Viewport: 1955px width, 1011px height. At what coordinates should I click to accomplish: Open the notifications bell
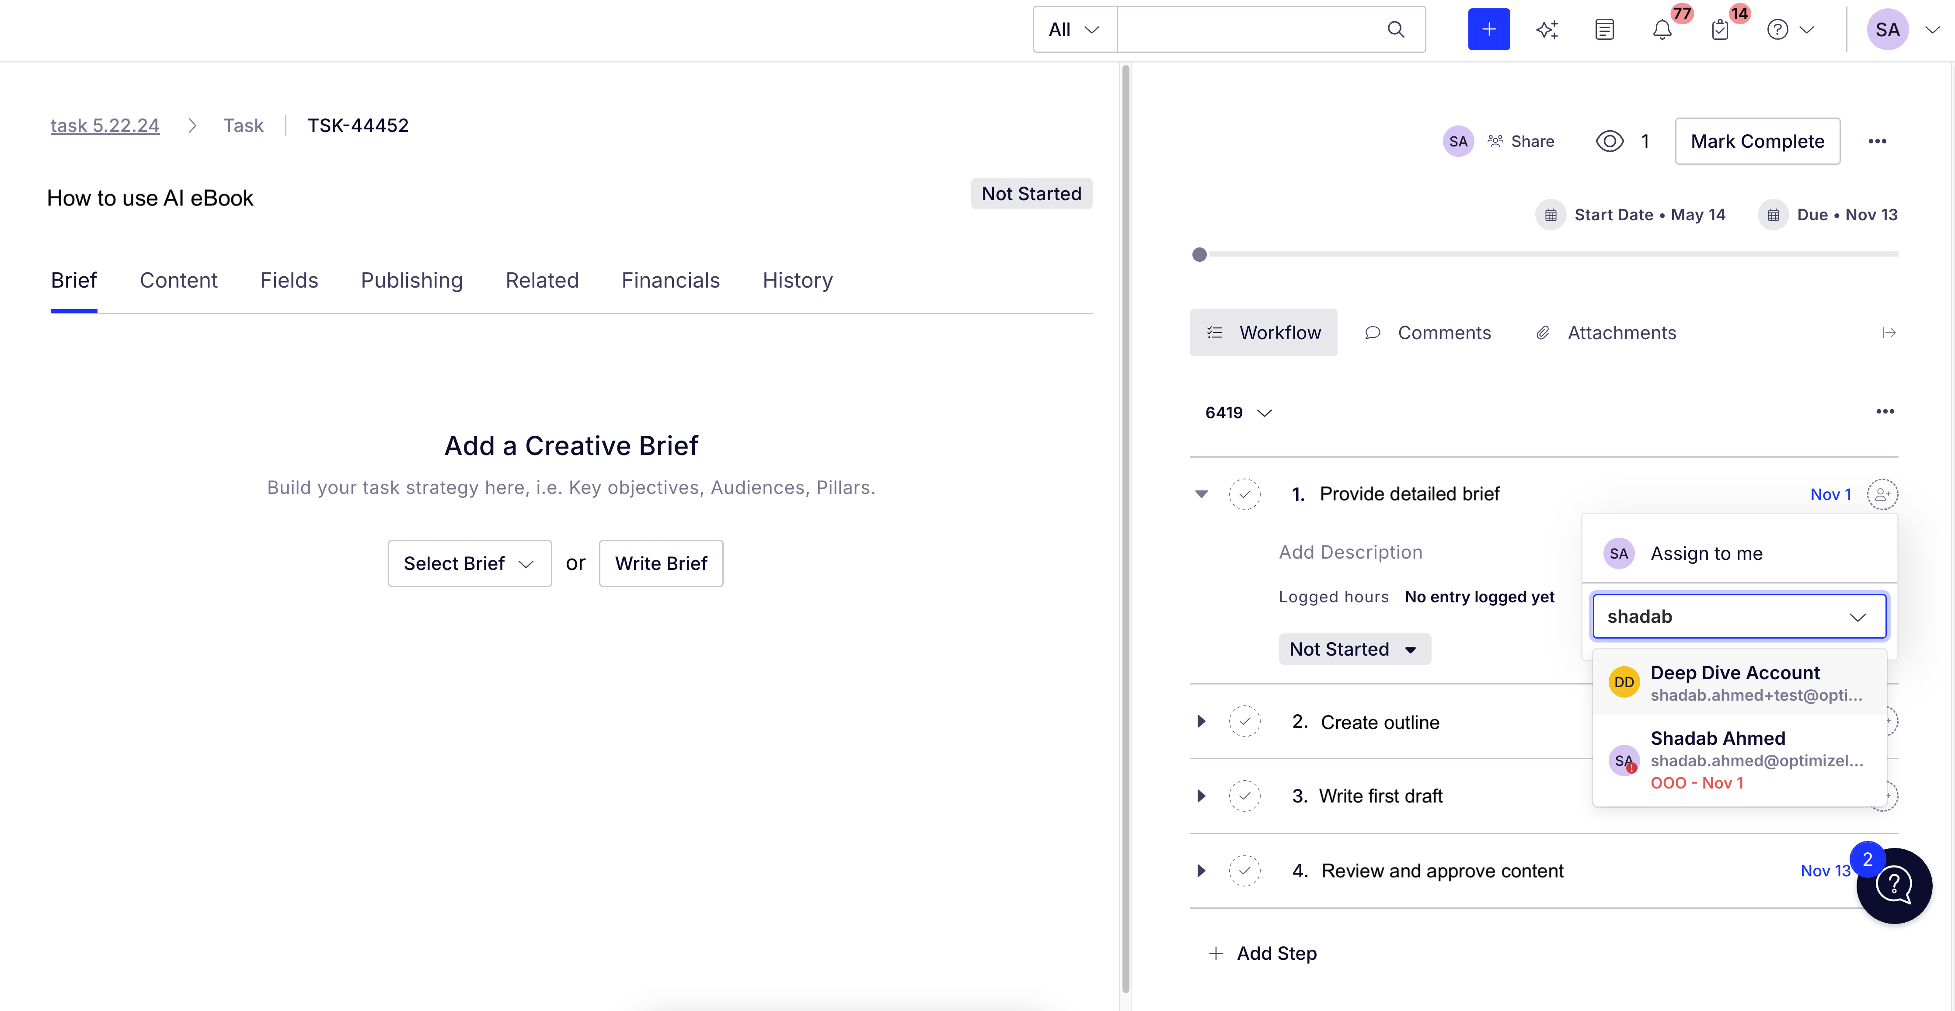point(1662,30)
